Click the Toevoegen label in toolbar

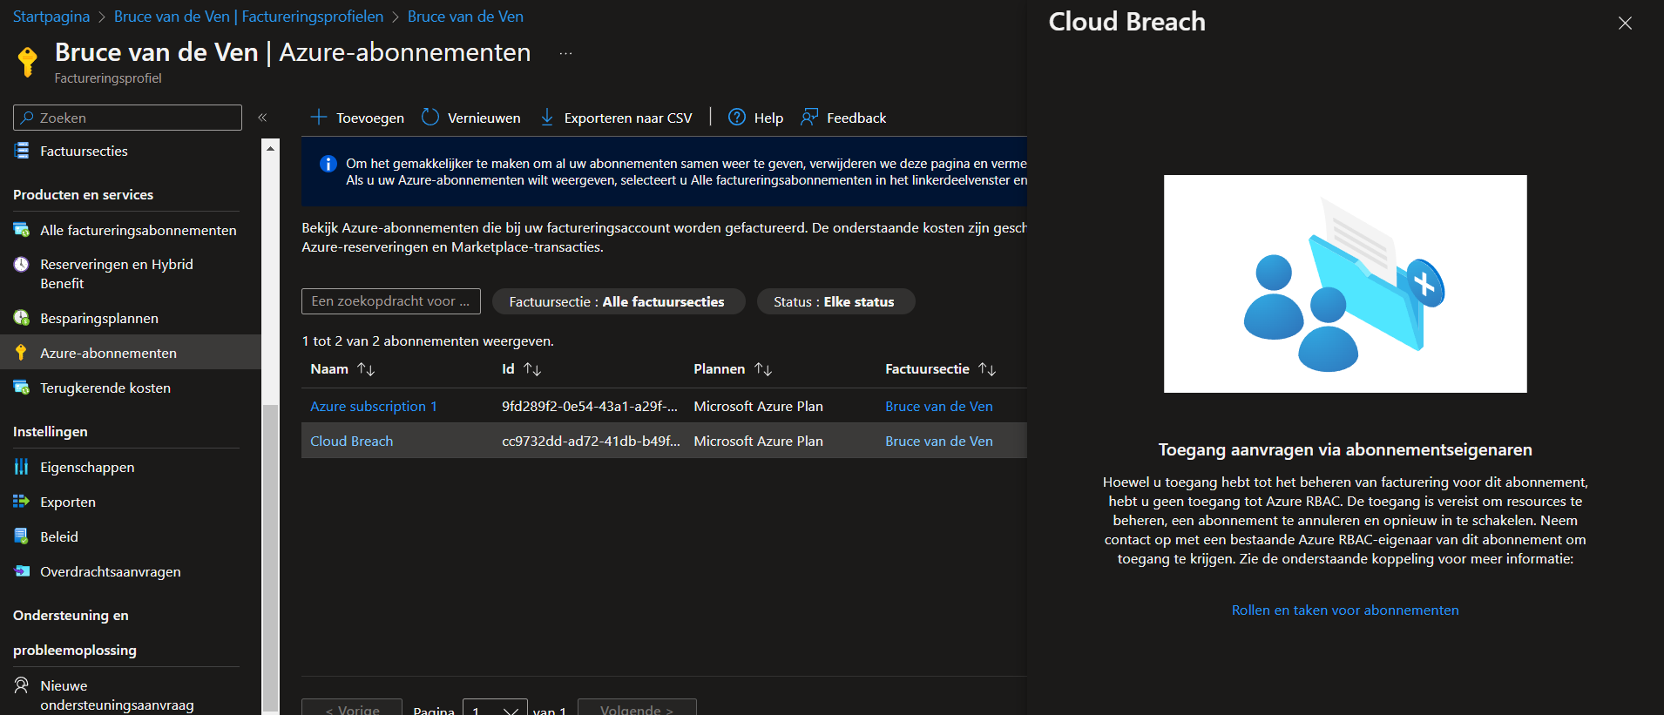370,118
